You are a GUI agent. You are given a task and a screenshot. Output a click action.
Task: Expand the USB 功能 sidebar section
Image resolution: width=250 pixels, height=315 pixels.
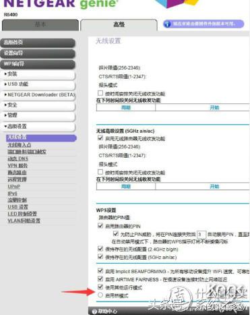(x=38, y=84)
